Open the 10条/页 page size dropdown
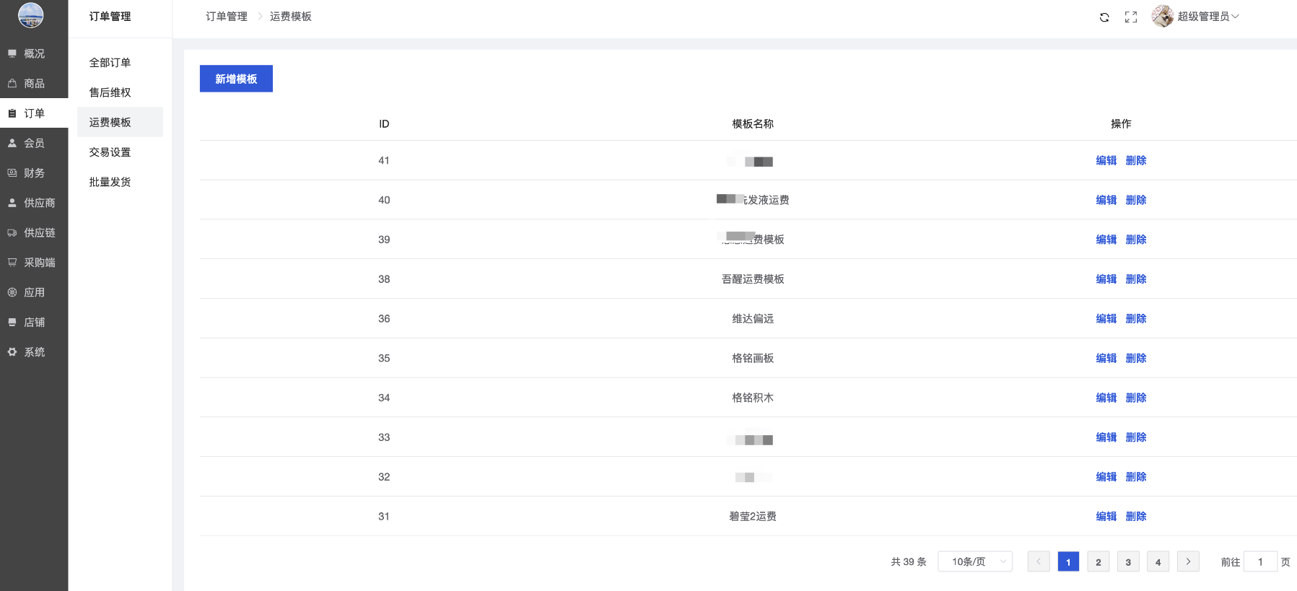The height and width of the screenshot is (591, 1297). (x=974, y=561)
